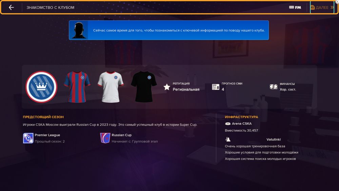This screenshot has width=339, height=191.
Task: Select the white away kit
Action: pos(111,87)
